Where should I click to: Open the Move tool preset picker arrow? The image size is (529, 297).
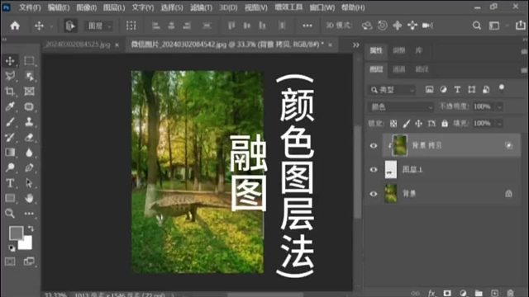click(51, 26)
